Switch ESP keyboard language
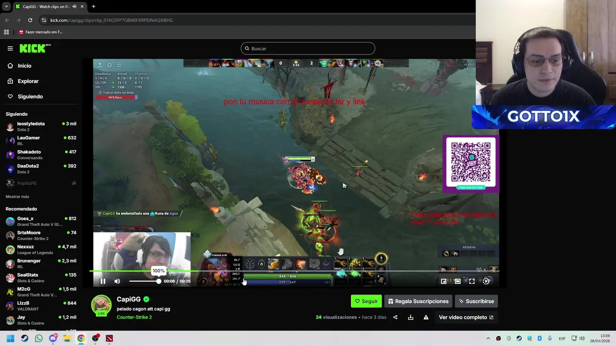Image resolution: width=616 pixels, height=346 pixels. [562, 338]
